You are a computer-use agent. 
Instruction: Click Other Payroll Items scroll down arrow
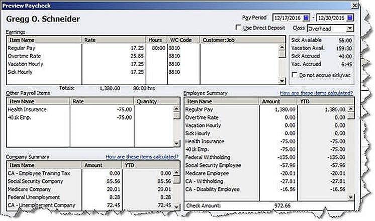coord(176,143)
